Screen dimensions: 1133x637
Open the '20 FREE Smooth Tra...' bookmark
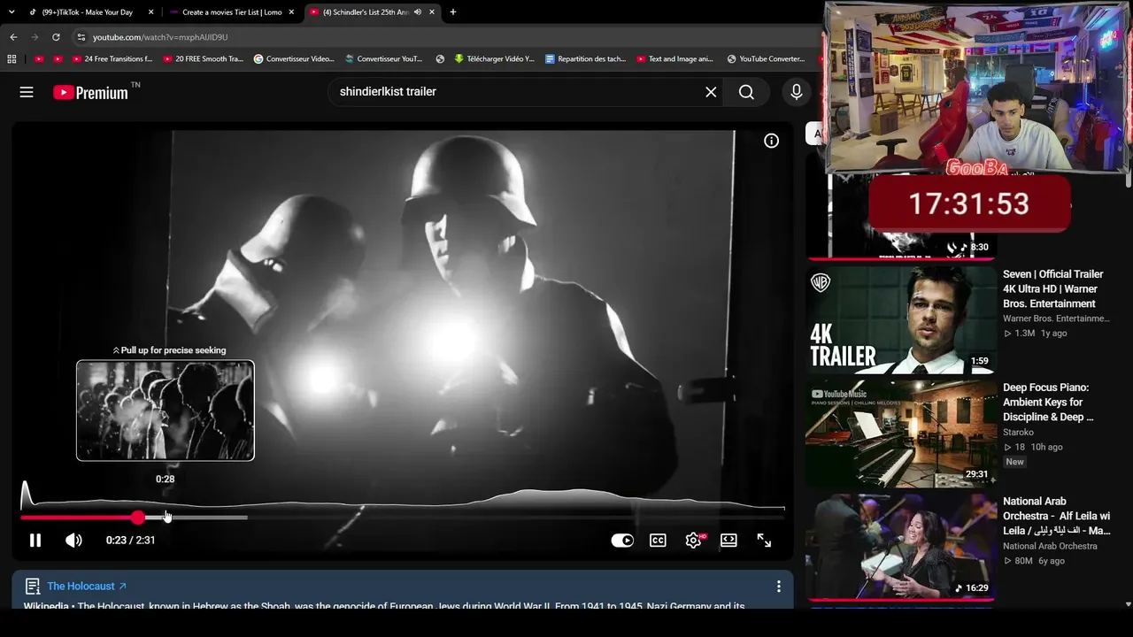[x=202, y=59]
